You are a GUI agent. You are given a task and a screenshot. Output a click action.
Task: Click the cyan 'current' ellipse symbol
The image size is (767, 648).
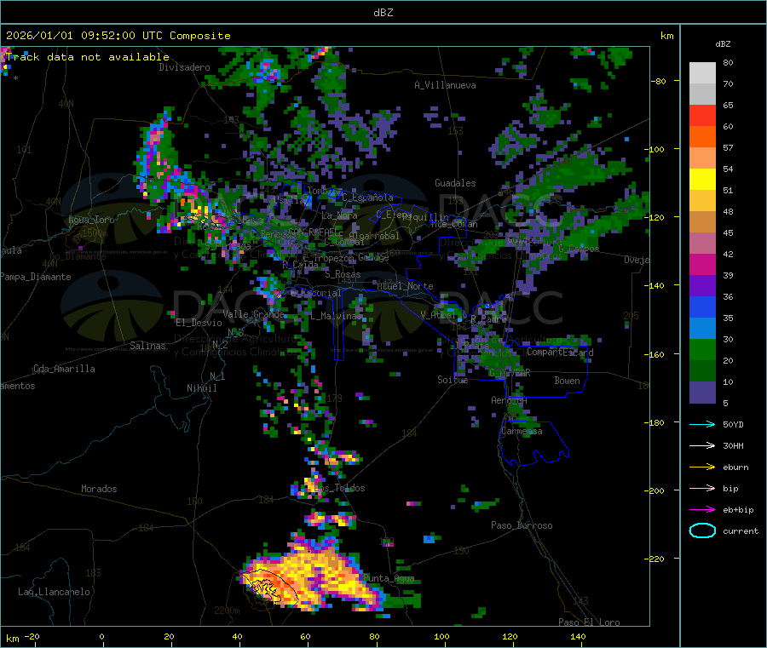point(702,530)
